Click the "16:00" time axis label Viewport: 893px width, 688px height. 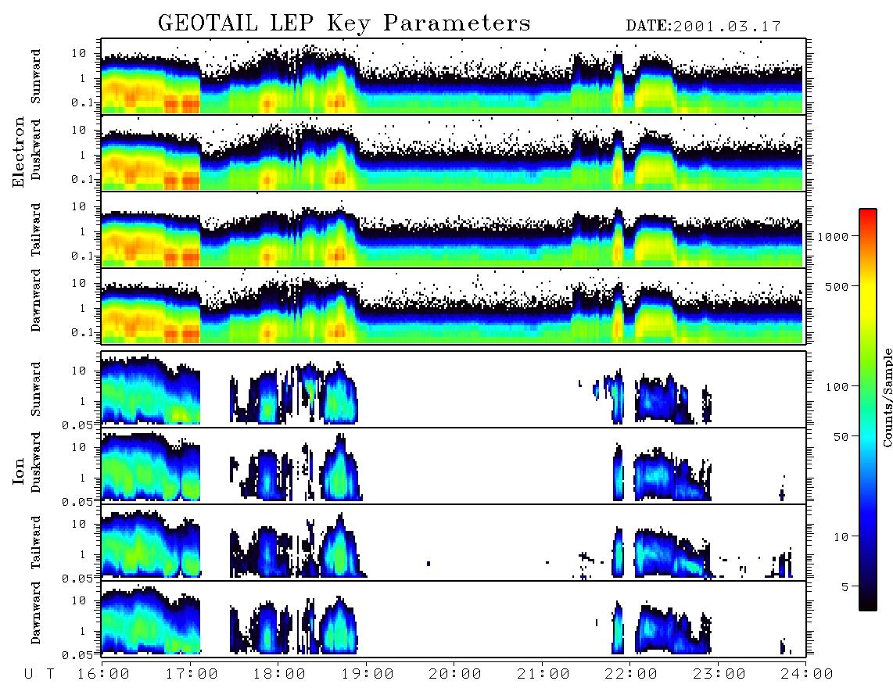(x=104, y=674)
